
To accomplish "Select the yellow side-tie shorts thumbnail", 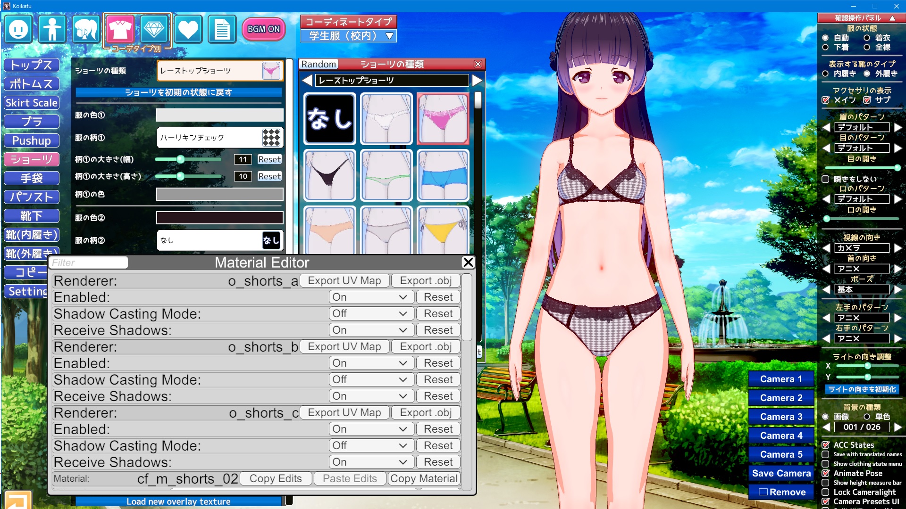I will (443, 230).
